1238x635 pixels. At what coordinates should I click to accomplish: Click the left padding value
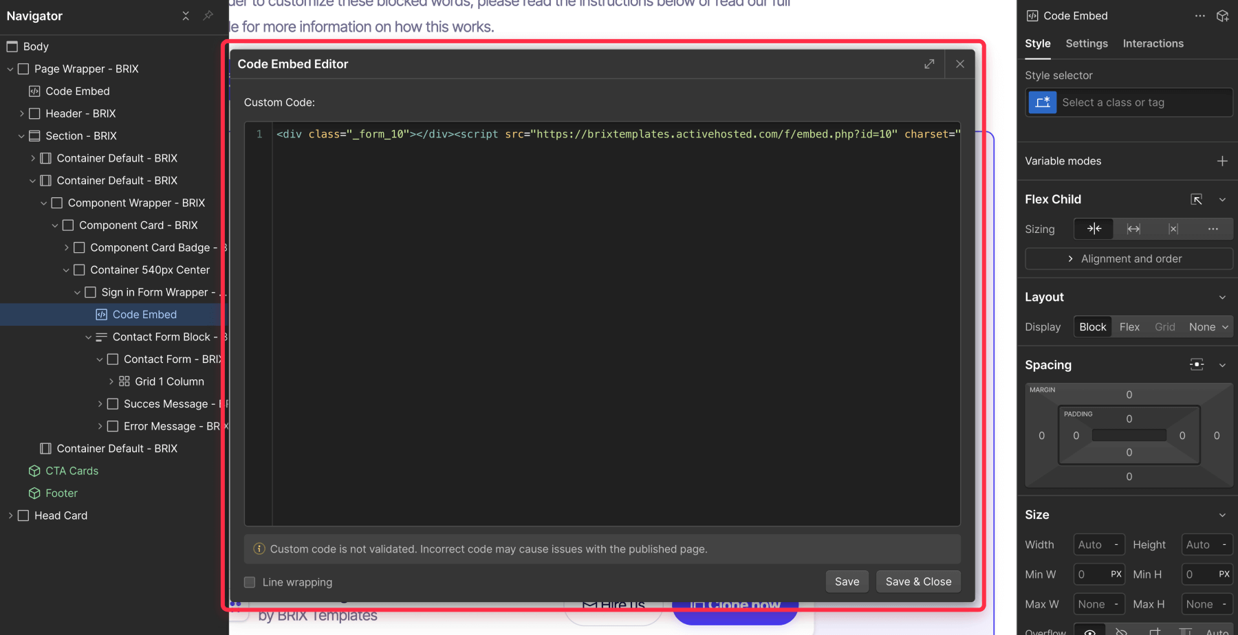point(1076,436)
